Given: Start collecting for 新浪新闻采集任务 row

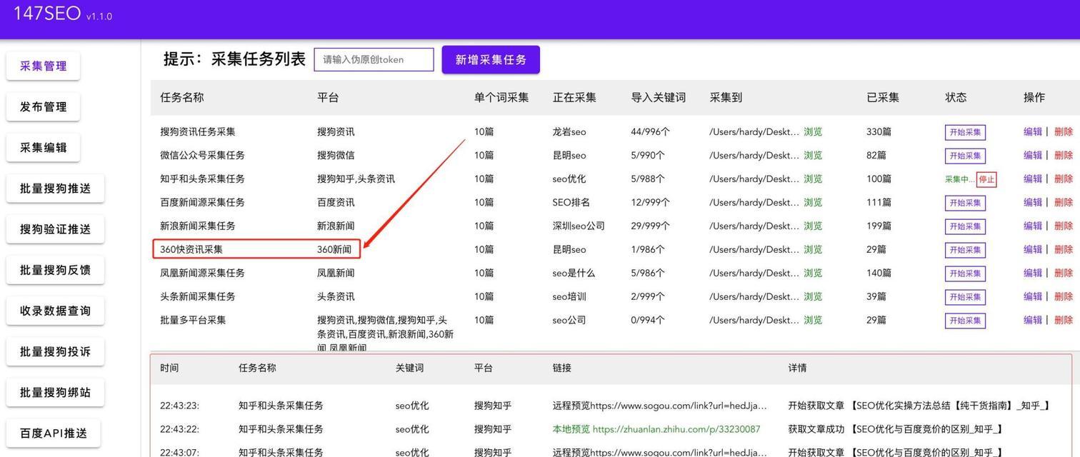Looking at the screenshot, I should pos(965,226).
